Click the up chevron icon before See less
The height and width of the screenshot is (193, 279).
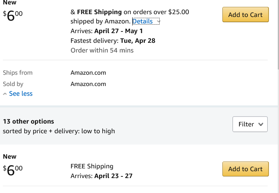click(5, 94)
